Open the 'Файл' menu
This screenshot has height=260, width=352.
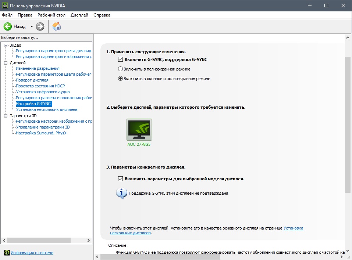7,15
